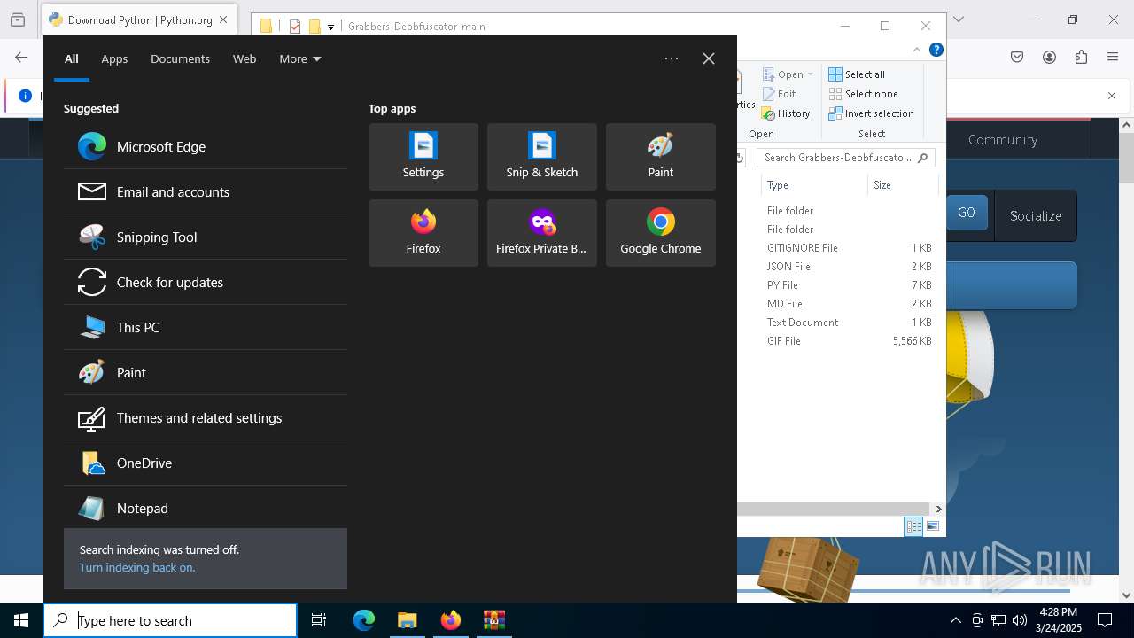Click Explorer horizontal scrollbar right arrow
This screenshot has height=638, width=1134.
[938, 509]
